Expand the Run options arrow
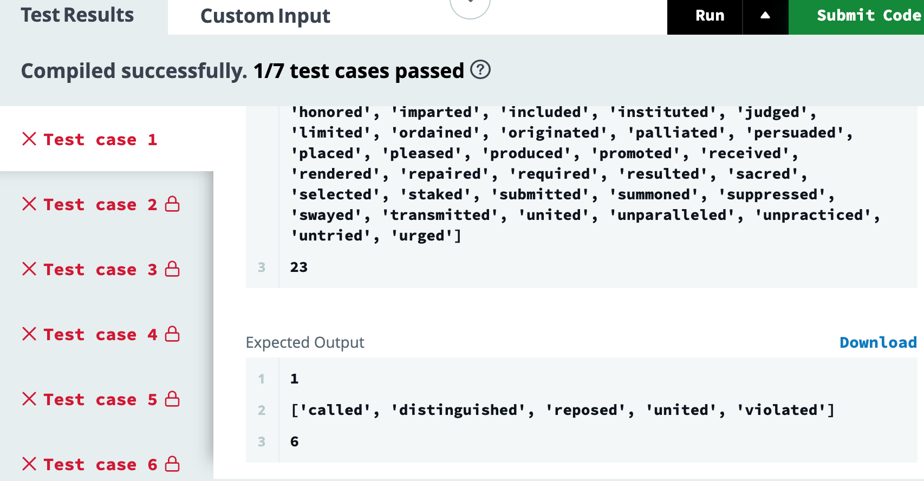The image size is (924, 481). [765, 16]
